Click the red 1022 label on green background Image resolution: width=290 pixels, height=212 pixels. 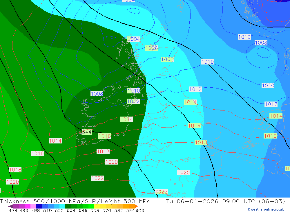[x=162, y=191]
